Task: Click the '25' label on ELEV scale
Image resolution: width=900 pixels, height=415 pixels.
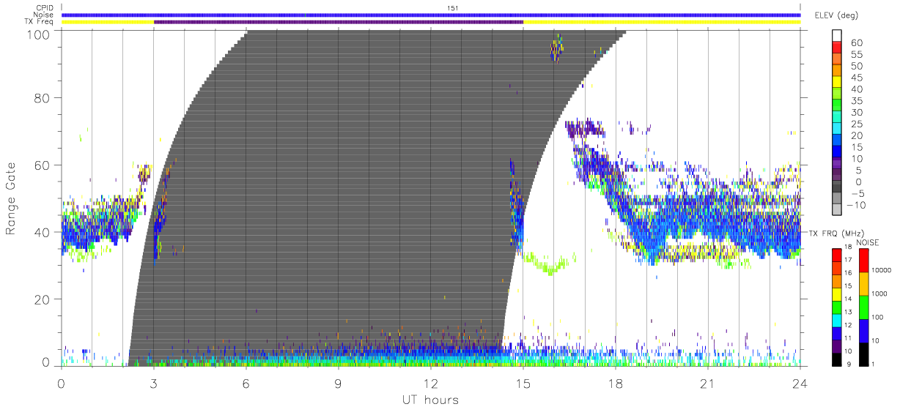Action: click(x=857, y=124)
